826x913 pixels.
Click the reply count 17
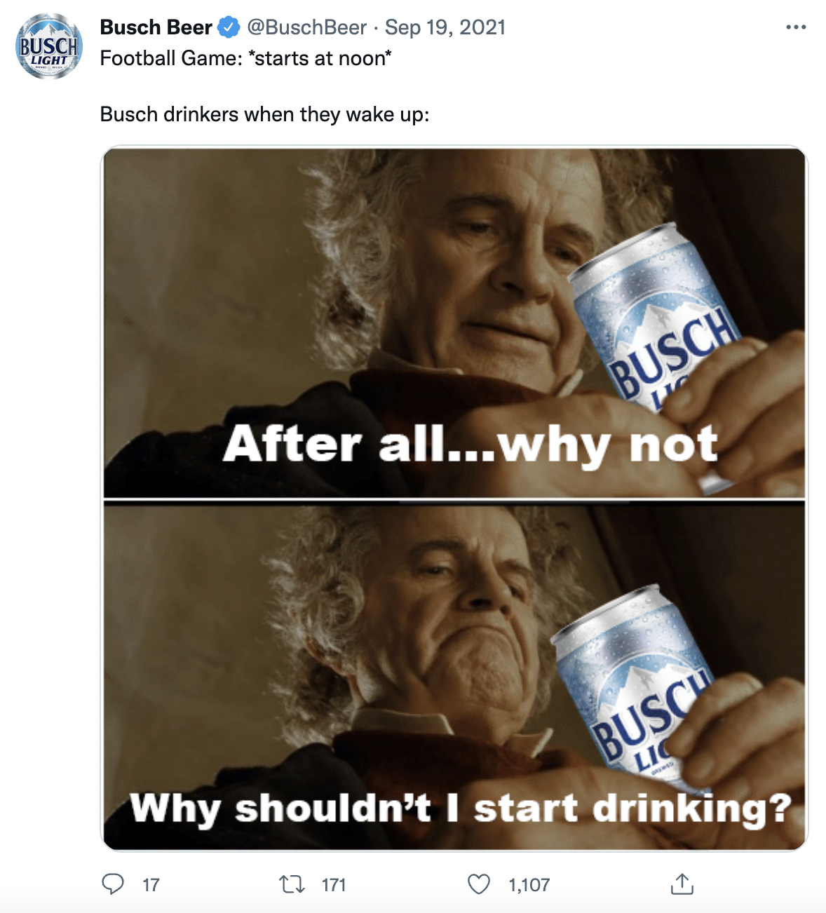tap(151, 885)
